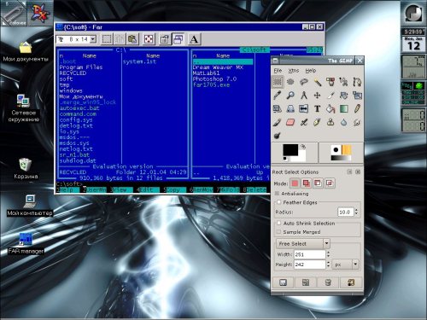Click the Far toolbar font 'A' button

pyautogui.click(x=194, y=39)
